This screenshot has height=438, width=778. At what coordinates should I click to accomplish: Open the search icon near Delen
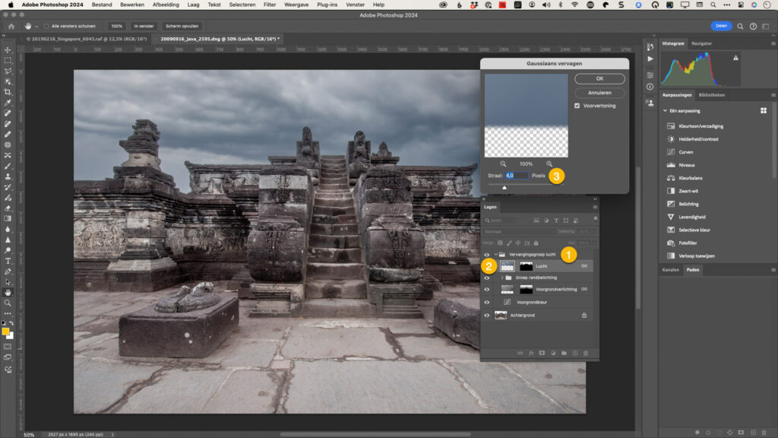pos(740,27)
